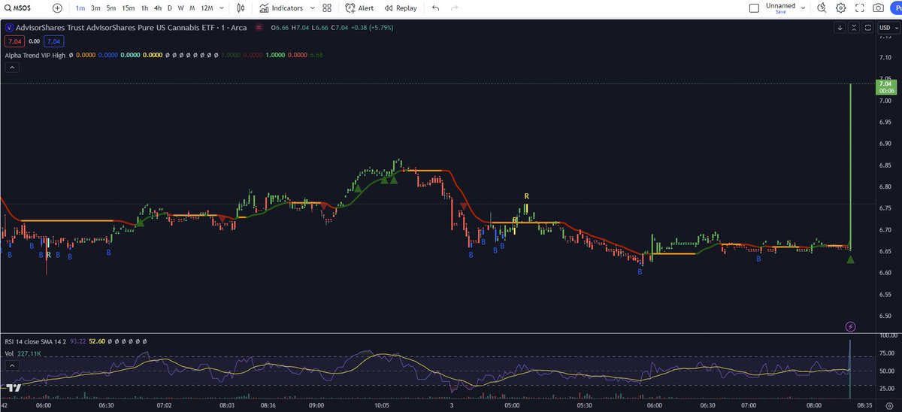
Task: Undo the last chart action
Action: (436, 8)
